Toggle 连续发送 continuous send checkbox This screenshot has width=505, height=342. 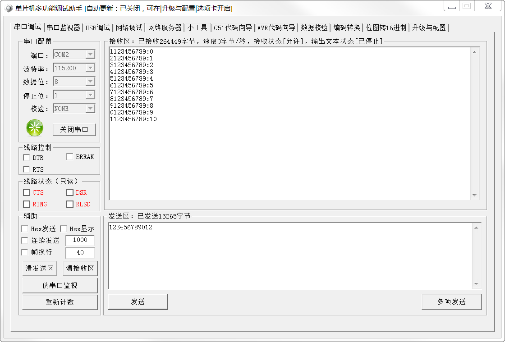(x=24, y=240)
